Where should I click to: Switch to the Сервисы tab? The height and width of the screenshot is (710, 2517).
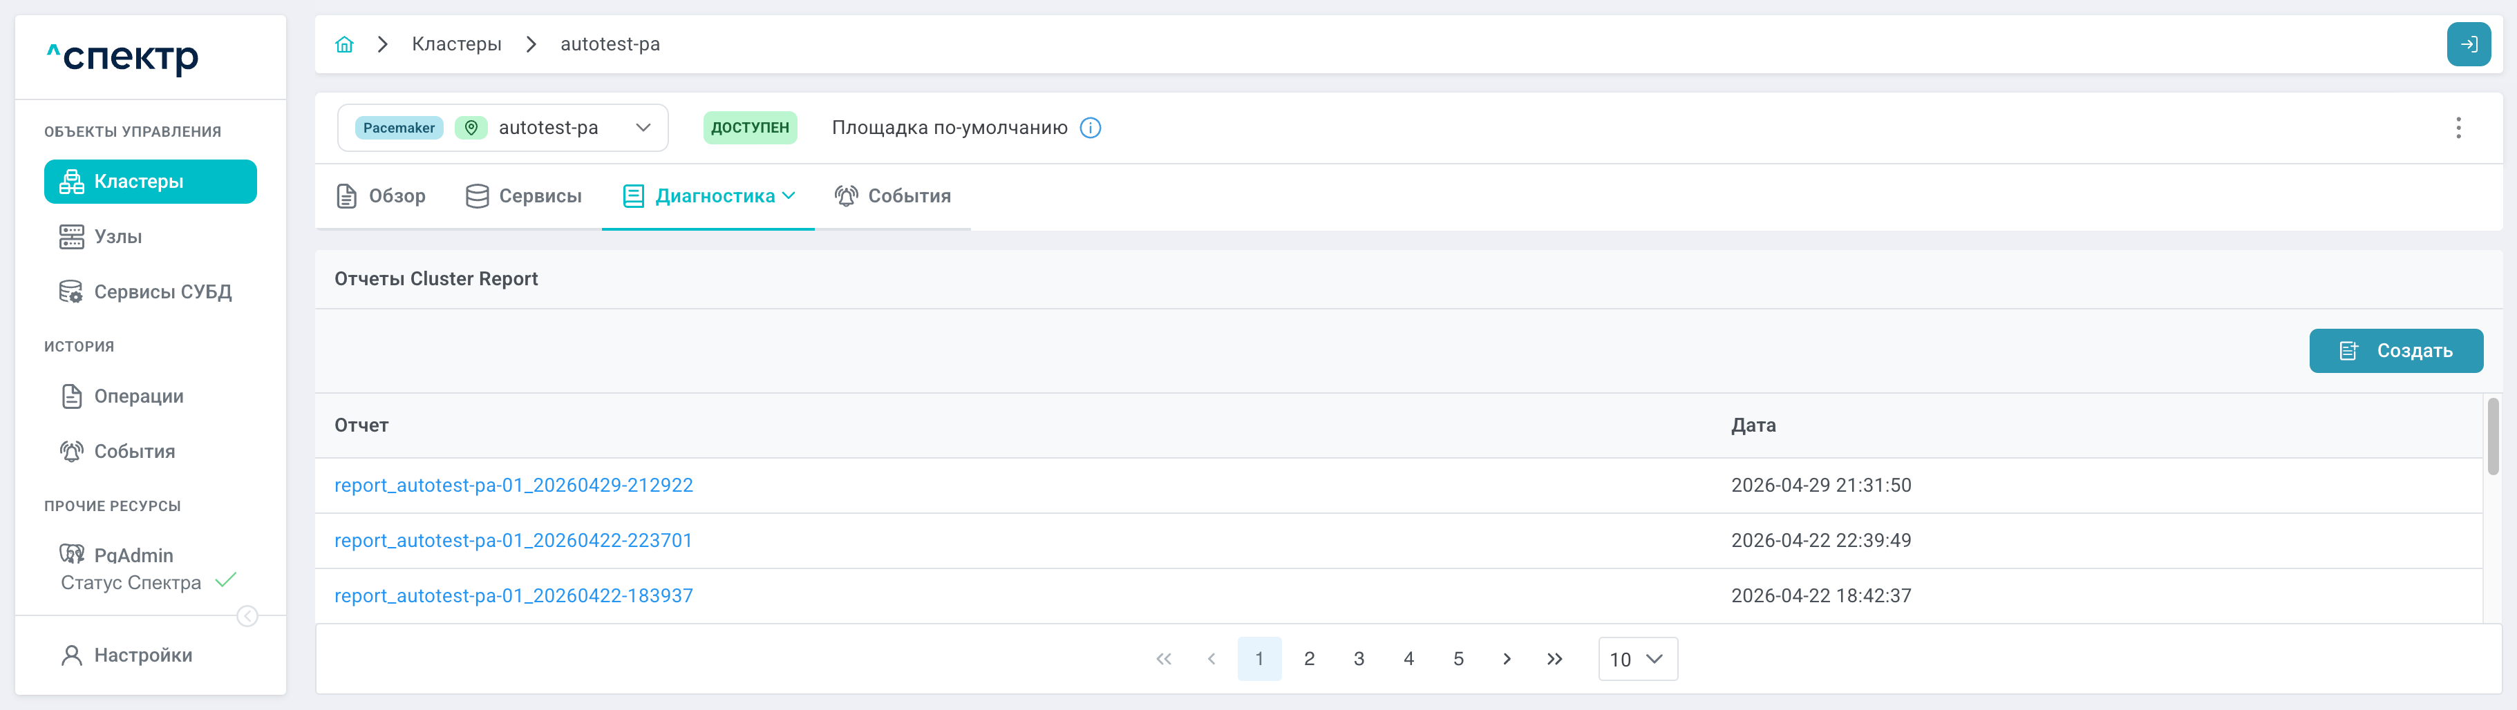(524, 196)
